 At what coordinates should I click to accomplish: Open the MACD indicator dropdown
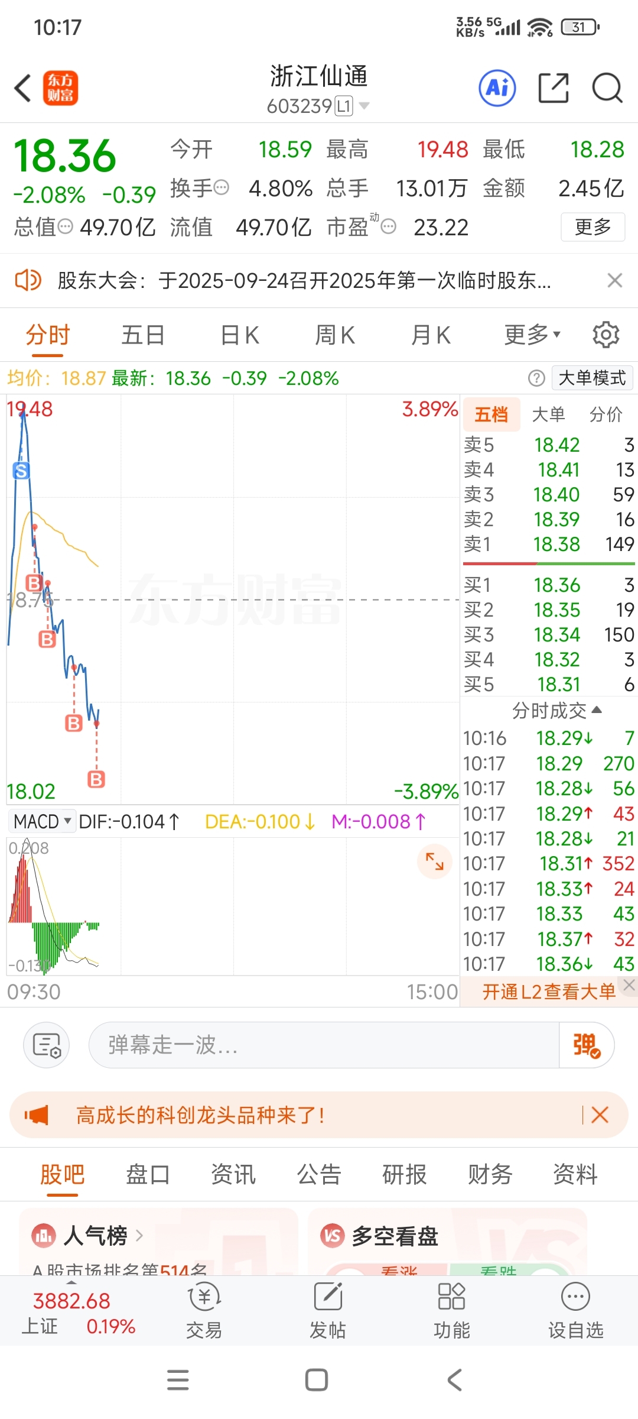coord(42,821)
